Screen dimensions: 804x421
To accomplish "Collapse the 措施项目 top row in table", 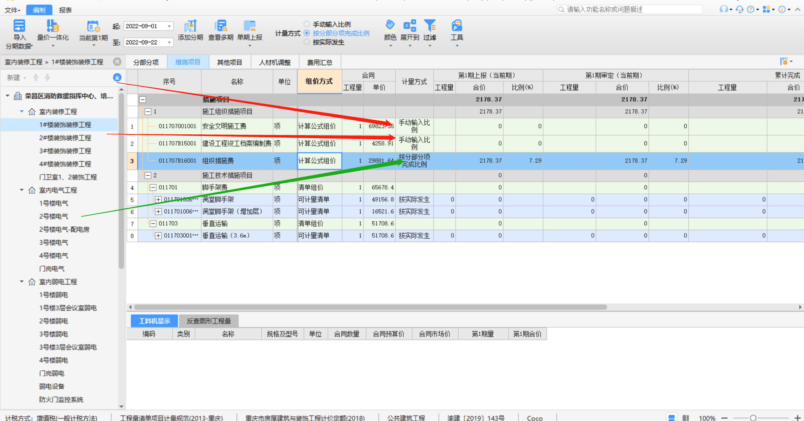I will point(143,100).
